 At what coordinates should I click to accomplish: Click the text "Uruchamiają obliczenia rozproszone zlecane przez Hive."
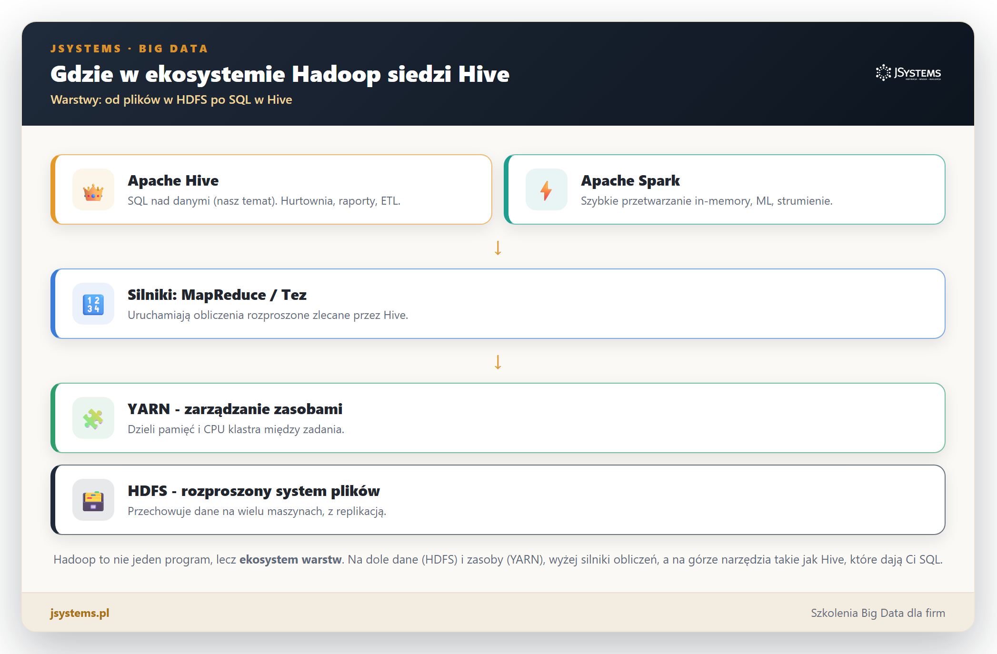click(x=268, y=315)
